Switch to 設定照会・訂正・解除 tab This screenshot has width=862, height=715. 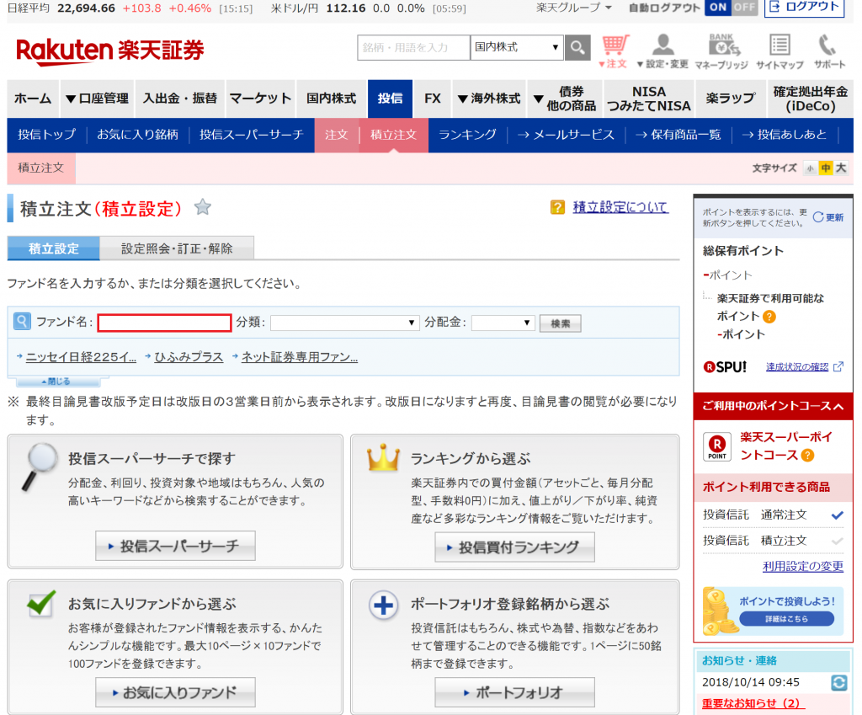pos(177,248)
